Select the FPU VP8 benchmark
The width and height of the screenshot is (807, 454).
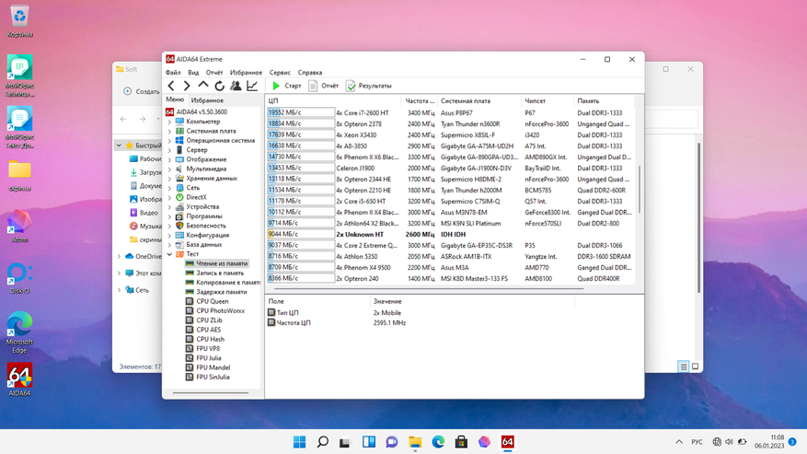coord(202,349)
